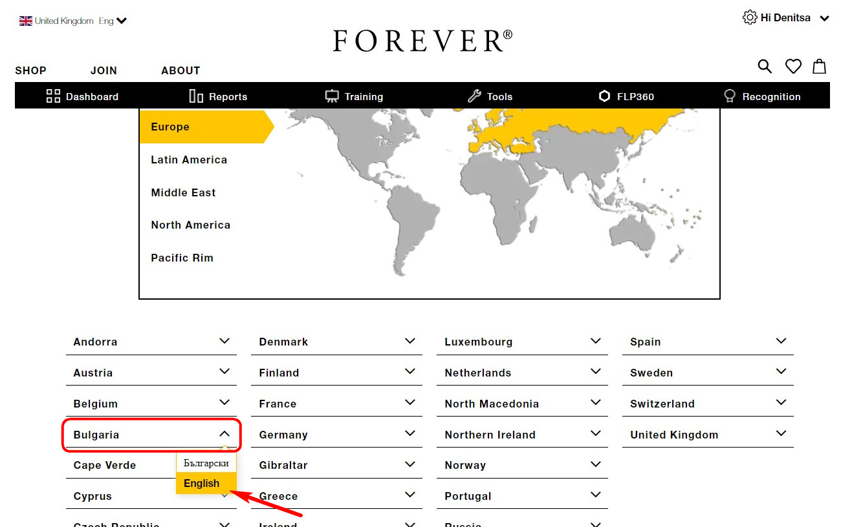Open the country language dropdown at top

click(x=121, y=21)
